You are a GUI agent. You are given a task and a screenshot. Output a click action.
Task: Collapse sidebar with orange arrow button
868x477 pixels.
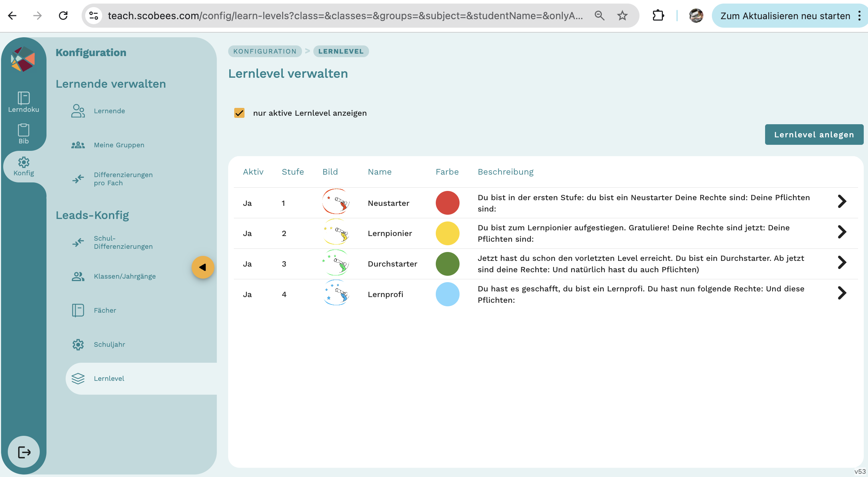[x=203, y=267]
